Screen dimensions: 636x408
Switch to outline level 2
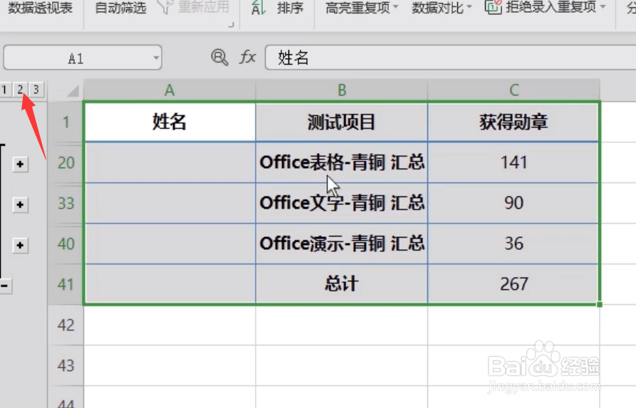pos(20,90)
